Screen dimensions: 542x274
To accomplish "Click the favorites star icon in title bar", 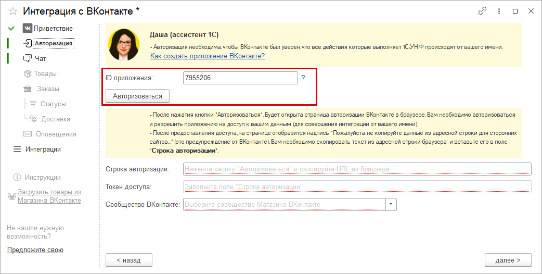I will [12, 11].
